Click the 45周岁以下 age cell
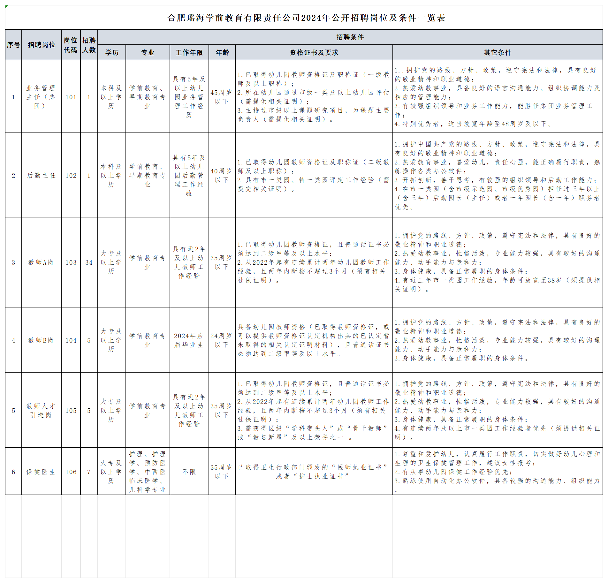 [x=222, y=96]
